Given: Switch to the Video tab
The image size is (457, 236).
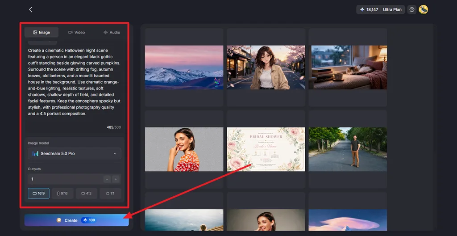Looking at the screenshot, I should point(77,33).
